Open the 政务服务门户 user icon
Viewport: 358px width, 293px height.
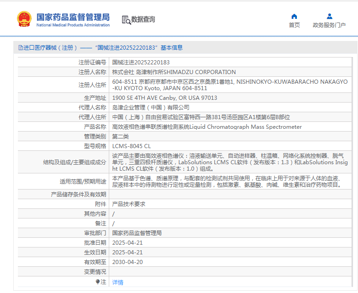click(x=329, y=17)
